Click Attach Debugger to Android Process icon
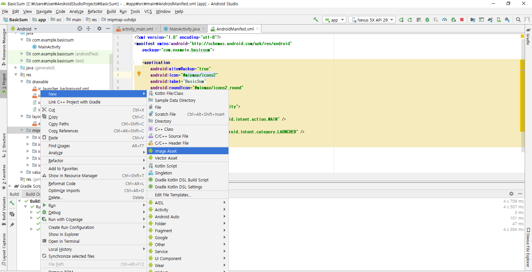This screenshot has width=532, height=272. click(x=453, y=20)
